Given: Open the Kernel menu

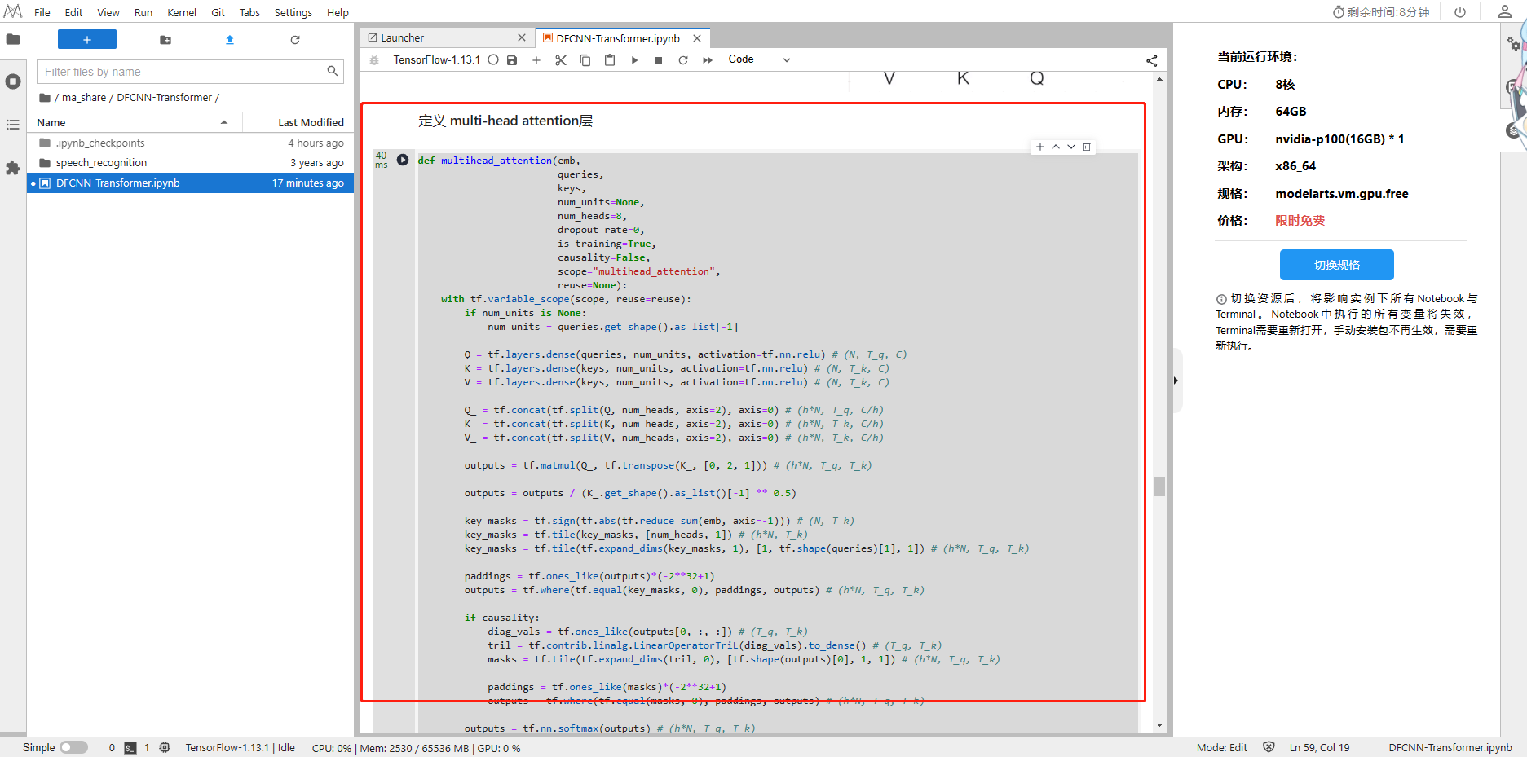Looking at the screenshot, I should [x=181, y=12].
